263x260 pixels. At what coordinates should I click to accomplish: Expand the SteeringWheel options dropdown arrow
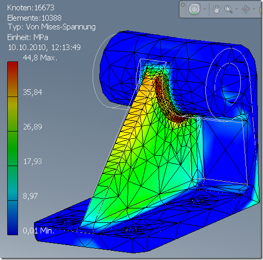[204, 9]
